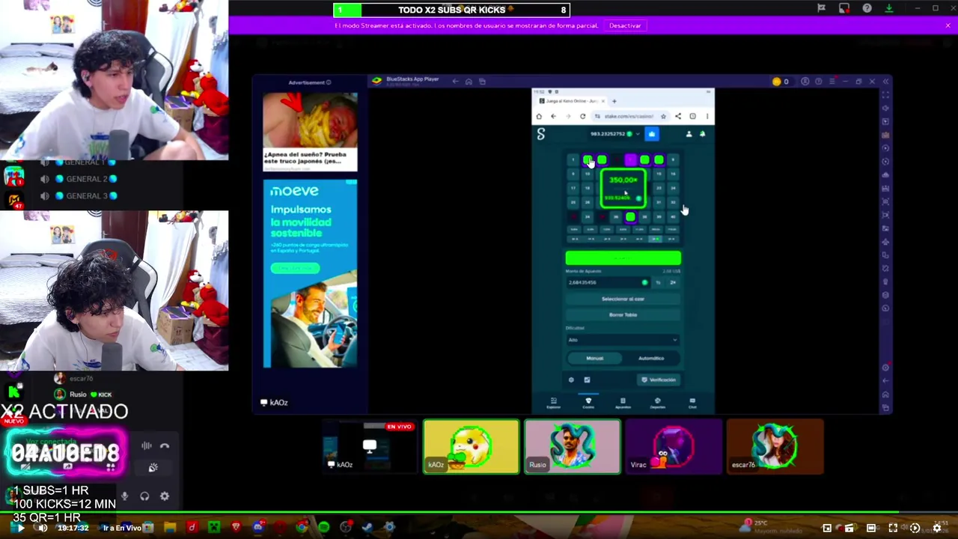Screen dimensions: 958x539
Task: Go back in the emulator's browser
Action: click(553, 116)
